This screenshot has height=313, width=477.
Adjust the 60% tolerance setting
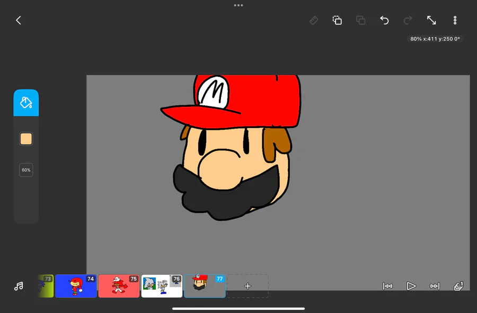[x=26, y=170]
